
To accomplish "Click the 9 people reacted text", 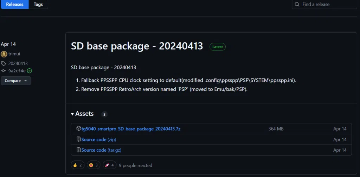I will (x=135, y=165).
